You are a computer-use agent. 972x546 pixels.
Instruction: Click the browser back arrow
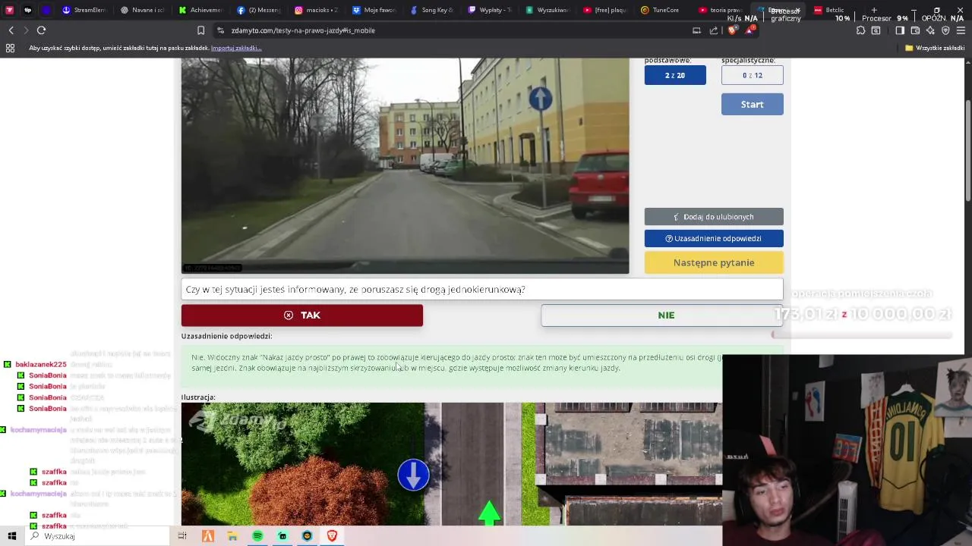(11, 30)
